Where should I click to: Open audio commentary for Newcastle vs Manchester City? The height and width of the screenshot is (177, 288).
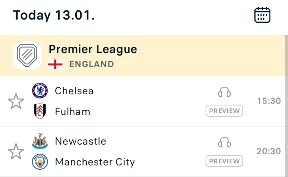(x=224, y=143)
